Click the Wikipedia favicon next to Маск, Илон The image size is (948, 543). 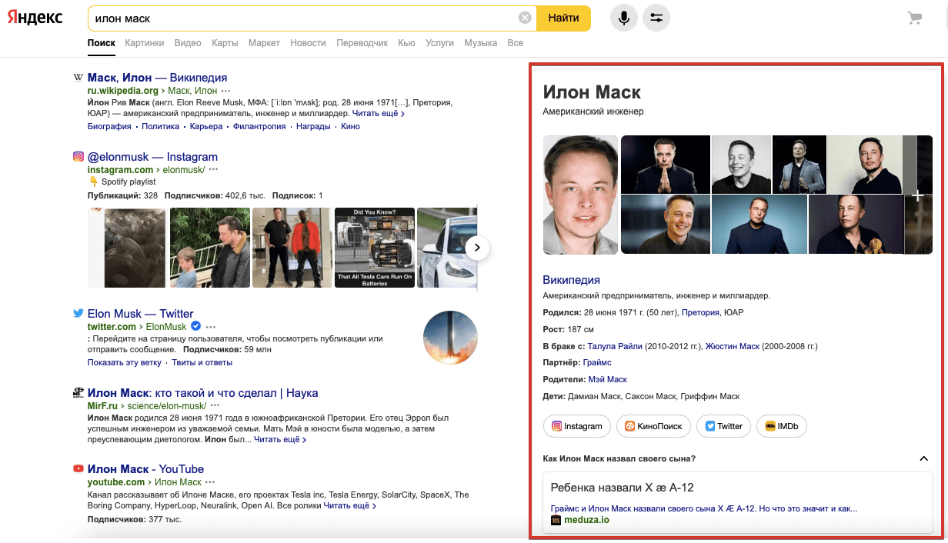[78, 78]
